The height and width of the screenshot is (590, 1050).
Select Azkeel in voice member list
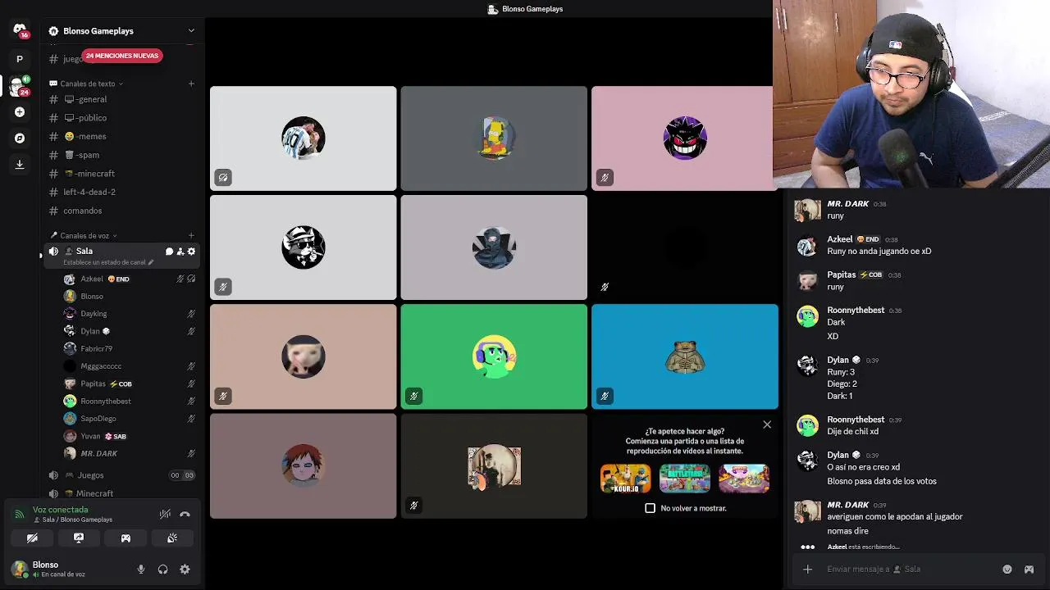[129, 279]
